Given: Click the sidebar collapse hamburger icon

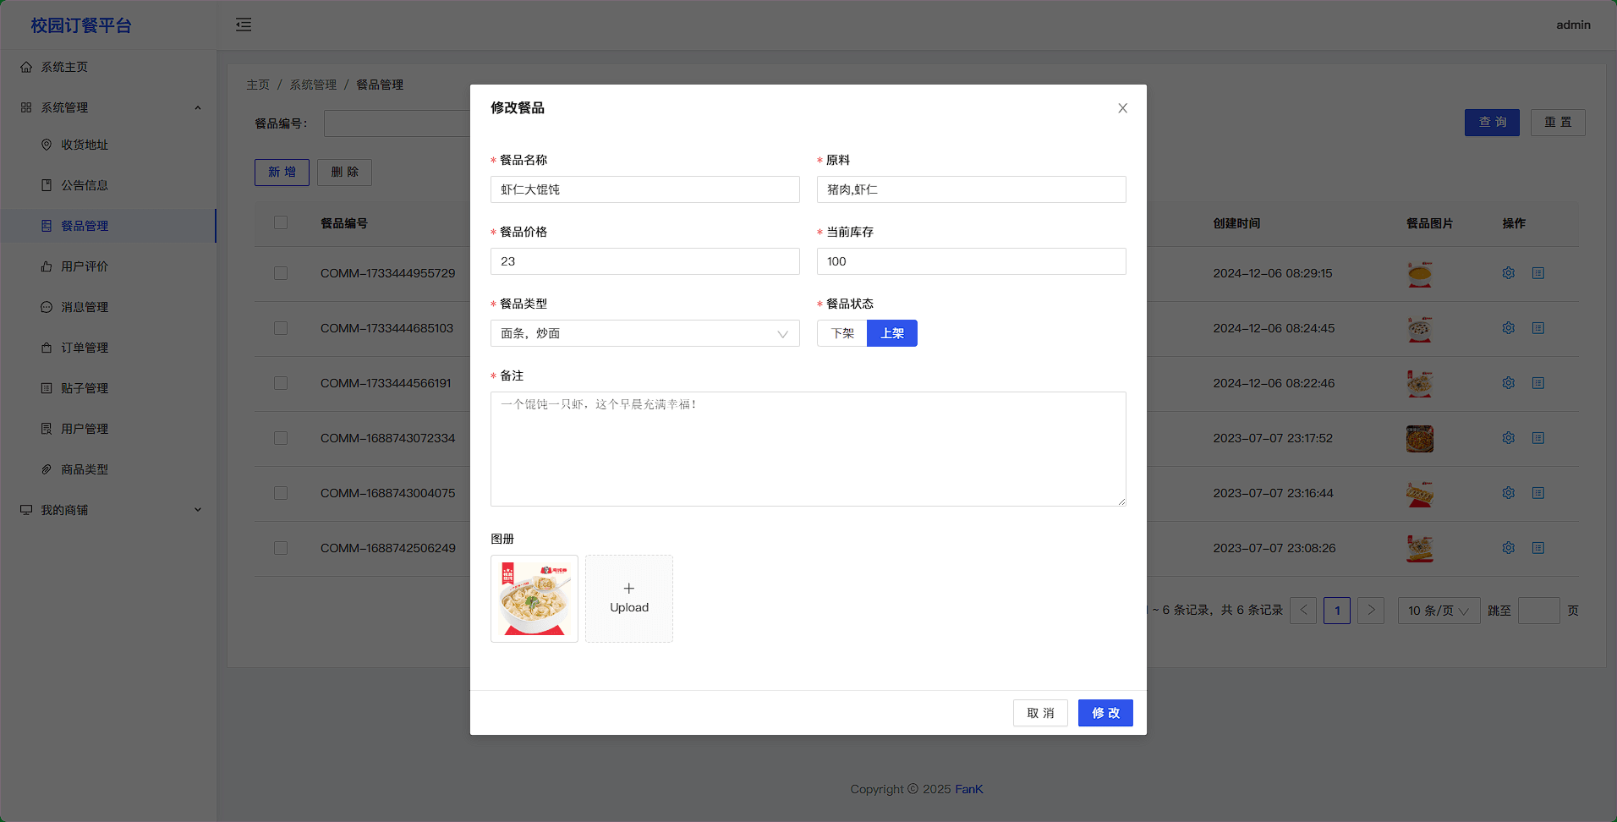Looking at the screenshot, I should [244, 25].
